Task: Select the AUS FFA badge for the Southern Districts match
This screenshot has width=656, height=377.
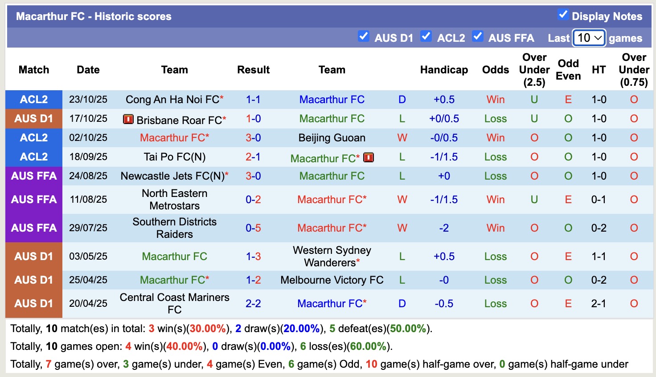Action: (x=33, y=228)
